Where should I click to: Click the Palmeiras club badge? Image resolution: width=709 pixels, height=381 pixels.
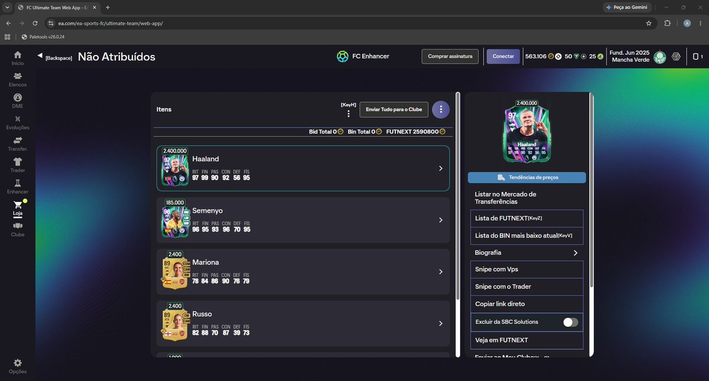click(x=660, y=57)
